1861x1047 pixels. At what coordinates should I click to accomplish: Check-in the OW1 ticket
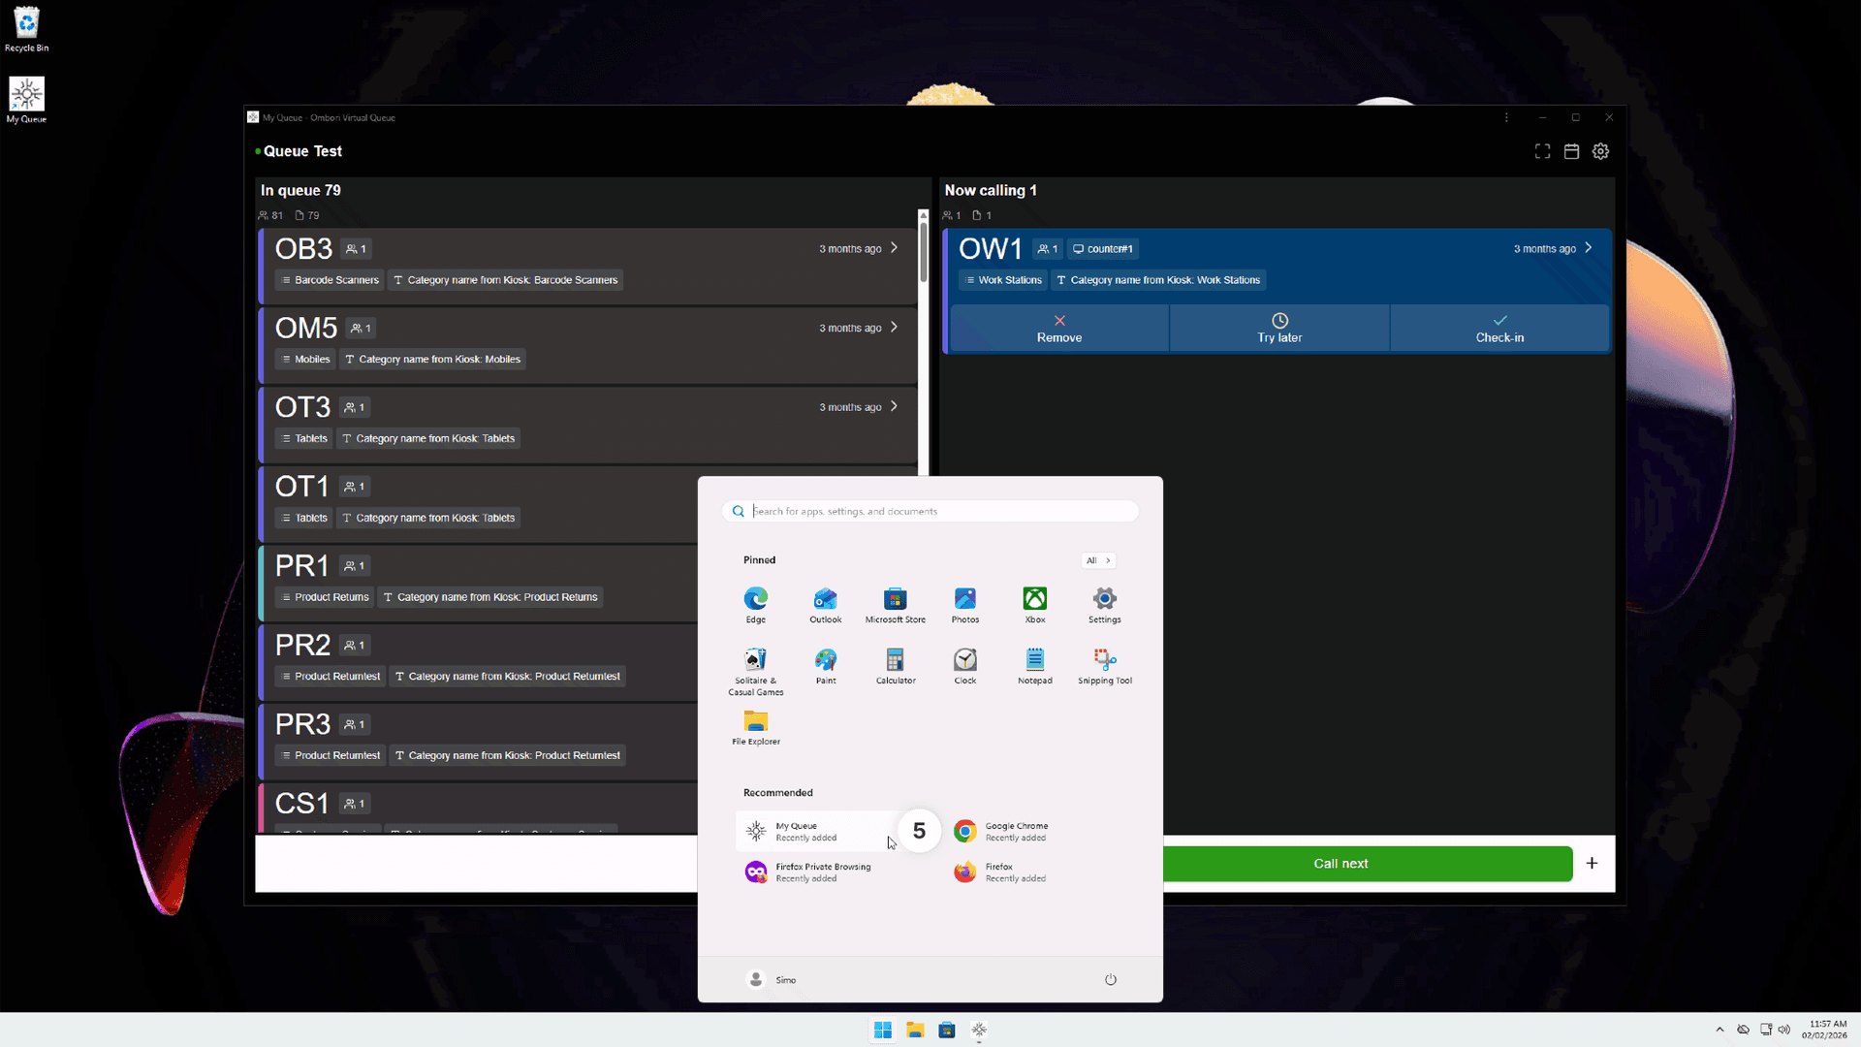(1499, 329)
